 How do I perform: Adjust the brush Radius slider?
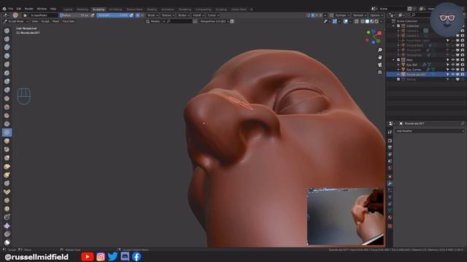[74, 15]
